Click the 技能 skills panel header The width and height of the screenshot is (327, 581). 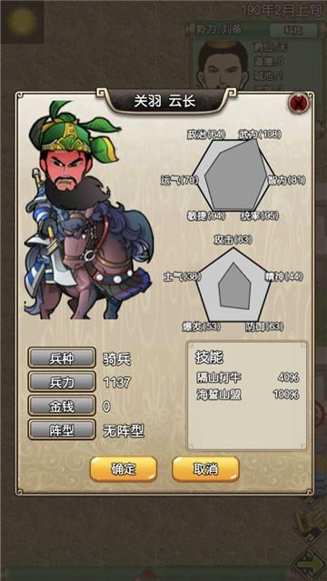pyautogui.click(x=209, y=356)
